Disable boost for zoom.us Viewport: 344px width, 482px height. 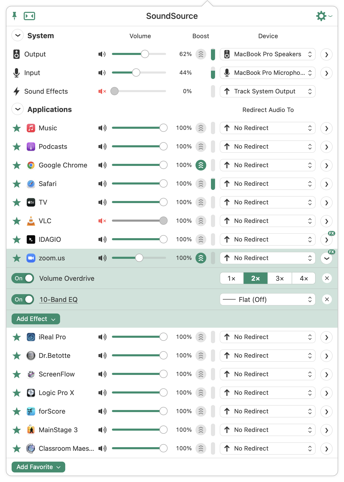[x=201, y=258]
